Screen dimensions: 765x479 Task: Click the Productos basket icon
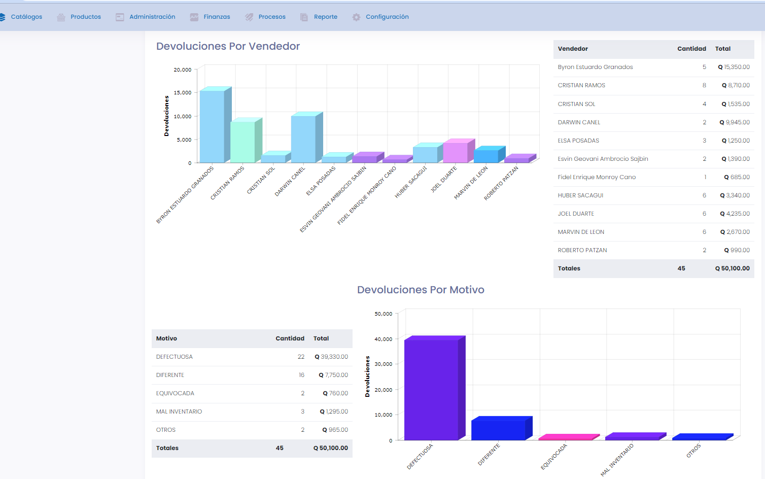coord(61,17)
